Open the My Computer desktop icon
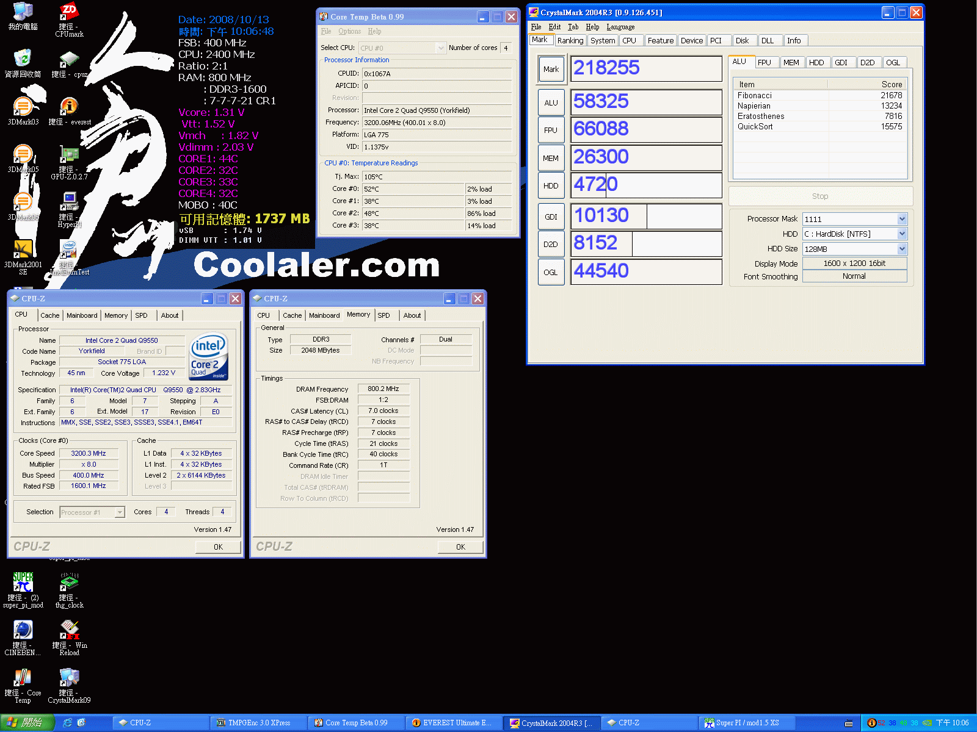The width and height of the screenshot is (977, 732). pyautogui.click(x=23, y=16)
